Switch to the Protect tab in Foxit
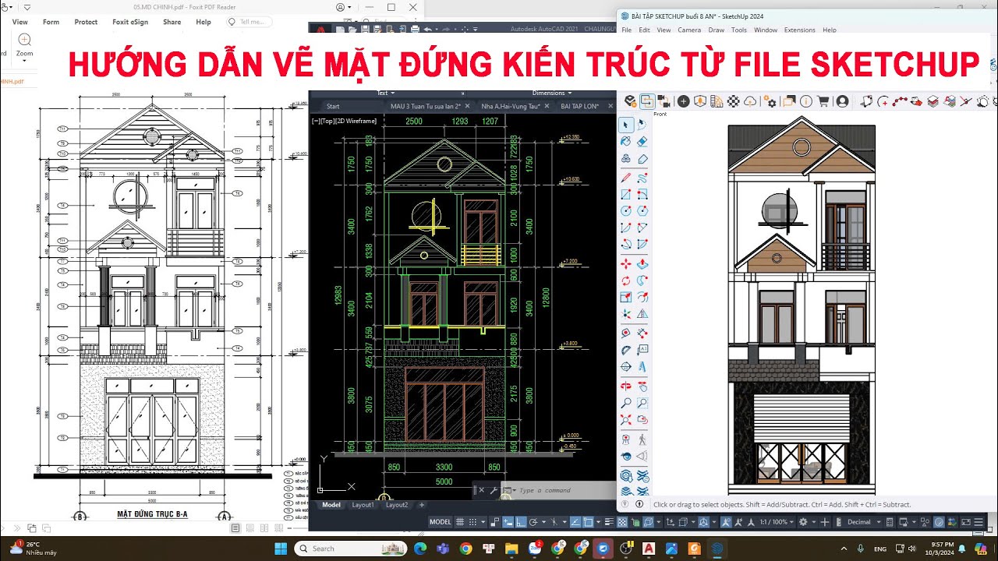The height and width of the screenshot is (561, 998). coord(86,22)
